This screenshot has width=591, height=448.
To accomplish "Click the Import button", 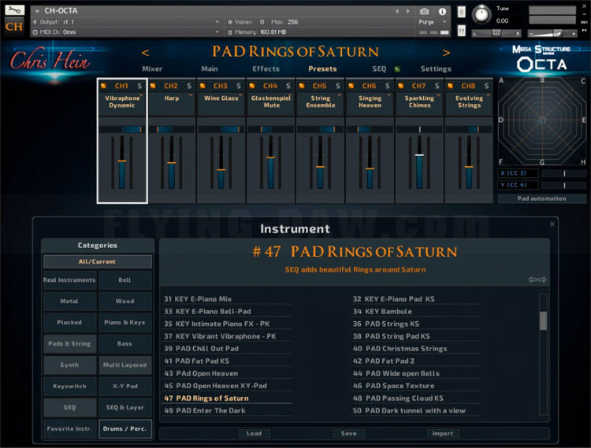I will coord(443,434).
